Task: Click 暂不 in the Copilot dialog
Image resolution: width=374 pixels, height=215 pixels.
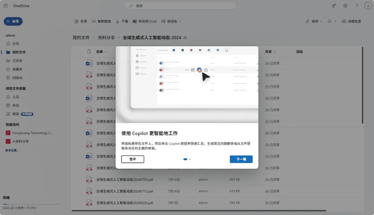Action: 133,159
